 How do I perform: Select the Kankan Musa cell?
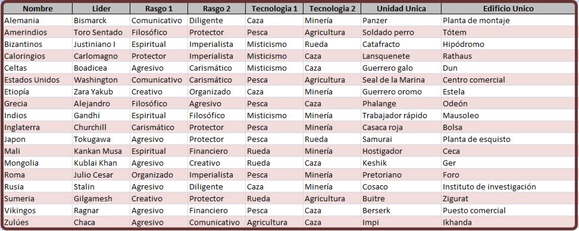click(x=101, y=151)
